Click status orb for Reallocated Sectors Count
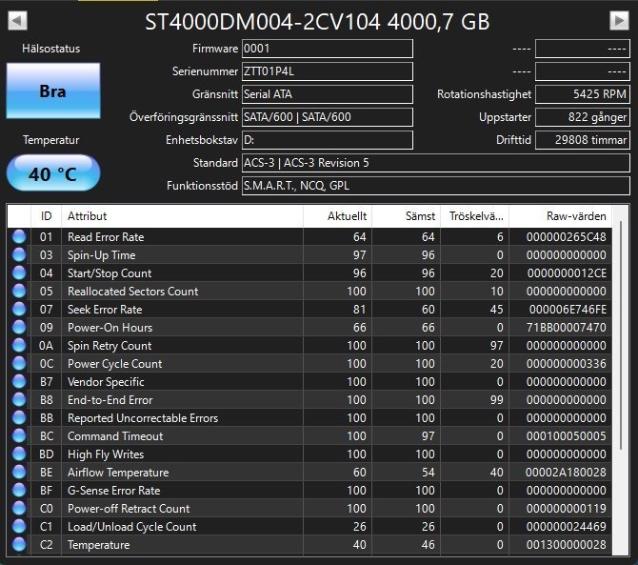The height and width of the screenshot is (565, 638). click(x=19, y=291)
